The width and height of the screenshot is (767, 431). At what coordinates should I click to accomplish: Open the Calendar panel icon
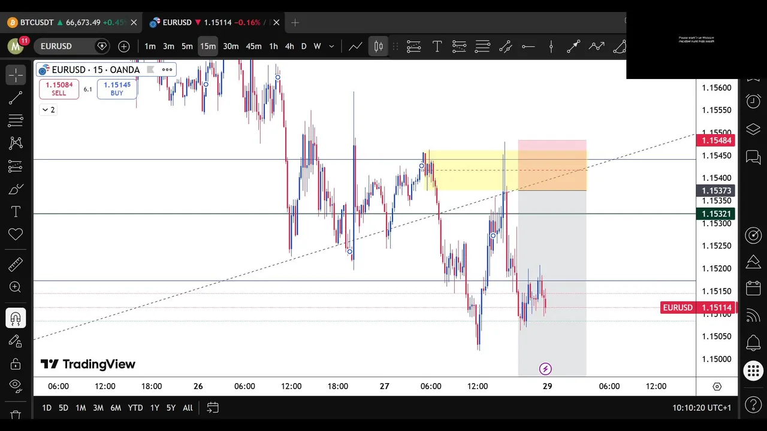(753, 288)
